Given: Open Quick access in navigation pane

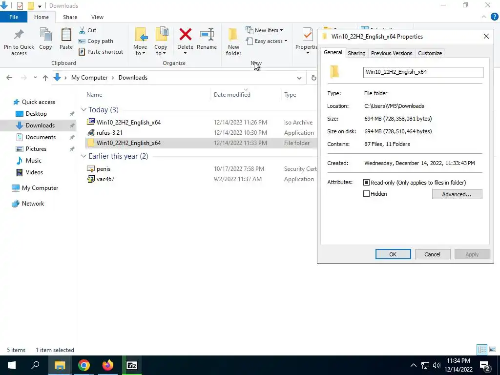Looking at the screenshot, I should [39, 102].
